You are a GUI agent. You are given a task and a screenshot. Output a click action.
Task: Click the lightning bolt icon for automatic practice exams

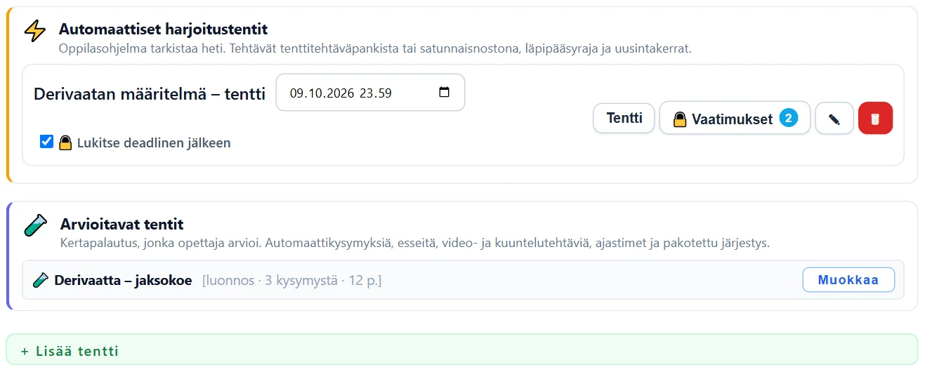[34, 31]
